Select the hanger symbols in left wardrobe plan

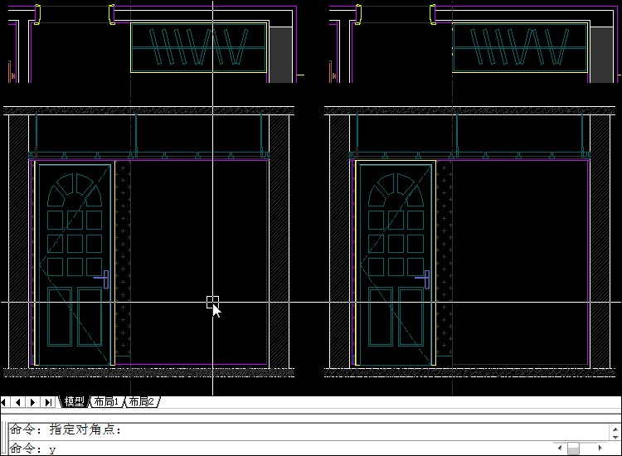click(197, 47)
